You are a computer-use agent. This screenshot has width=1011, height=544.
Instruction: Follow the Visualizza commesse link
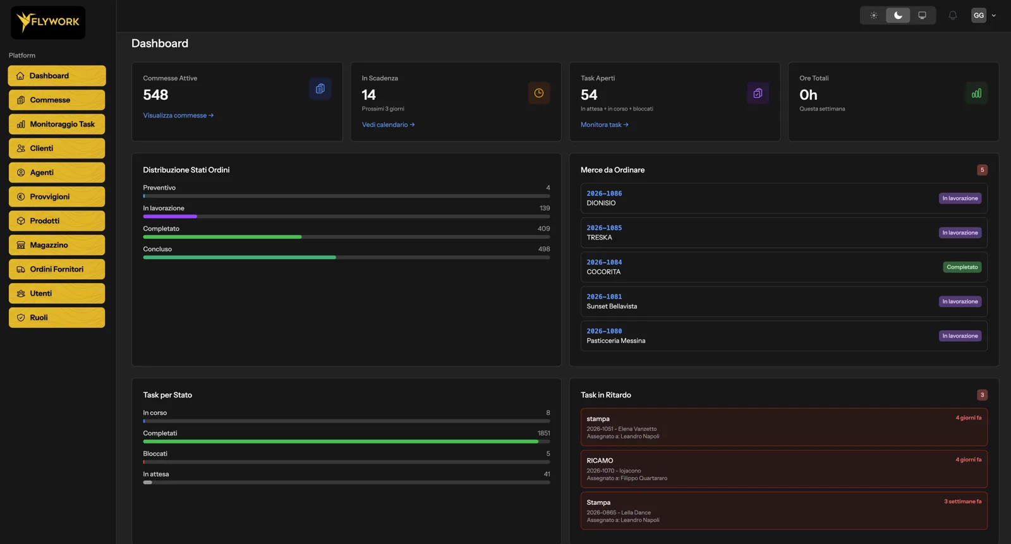pos(178,116)
